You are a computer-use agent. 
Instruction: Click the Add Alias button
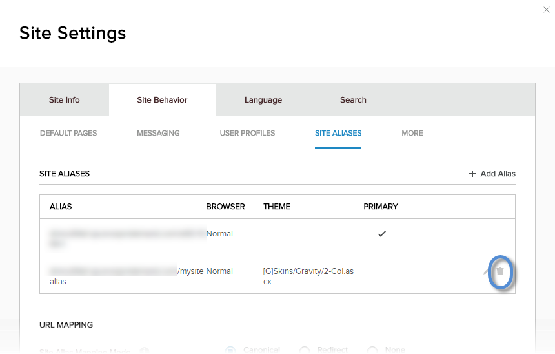(x=492, y=174)
